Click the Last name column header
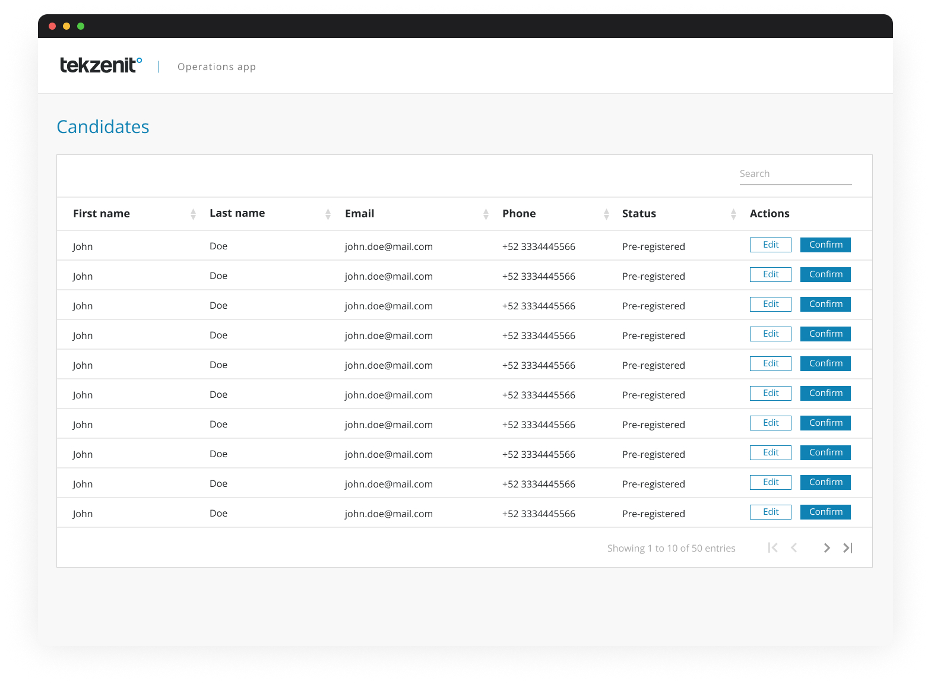Image resolution: width=931 pixels, height=684 pixels. coord(237,213)
